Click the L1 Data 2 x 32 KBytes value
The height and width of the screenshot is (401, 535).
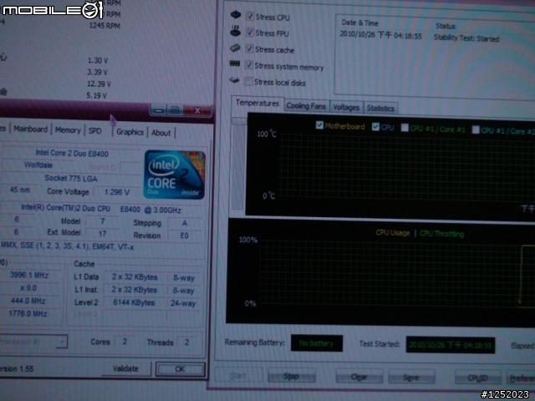pyautogui.click(x=135, y=277)
